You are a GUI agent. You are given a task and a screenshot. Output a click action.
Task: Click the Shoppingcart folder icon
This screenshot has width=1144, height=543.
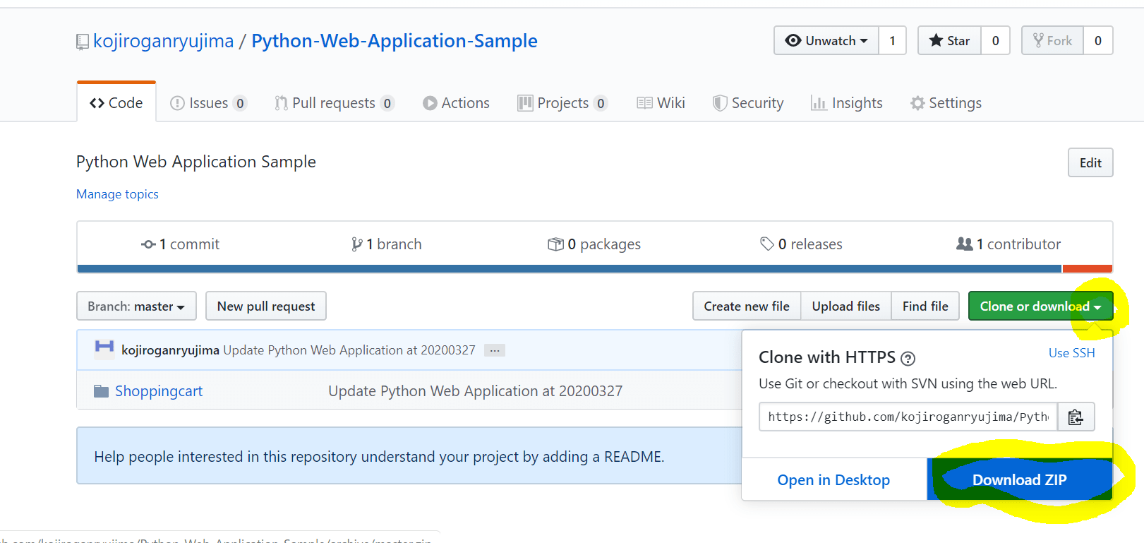coord(102,391)
